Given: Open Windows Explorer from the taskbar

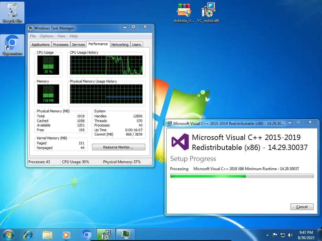Looking at the screenshot, I should (x=47, y=235).
